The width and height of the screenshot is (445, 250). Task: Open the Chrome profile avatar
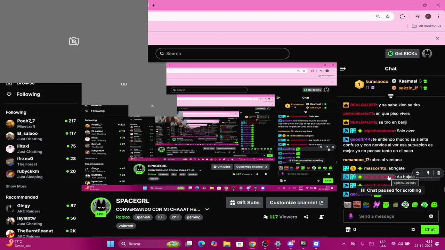428,16
